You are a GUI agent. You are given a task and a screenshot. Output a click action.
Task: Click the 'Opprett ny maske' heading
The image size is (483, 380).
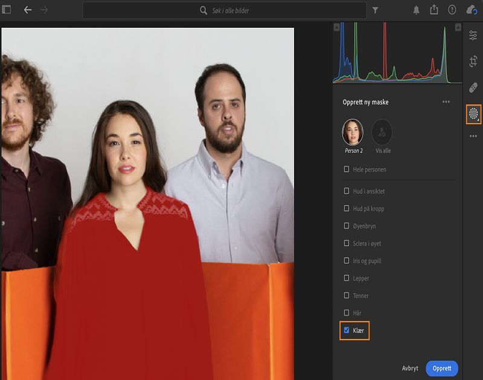[365, 102]
